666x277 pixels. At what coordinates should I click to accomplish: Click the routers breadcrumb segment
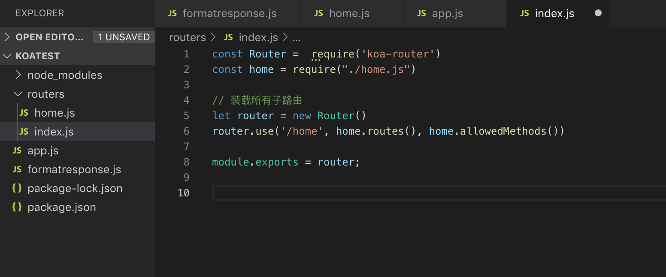188,37
